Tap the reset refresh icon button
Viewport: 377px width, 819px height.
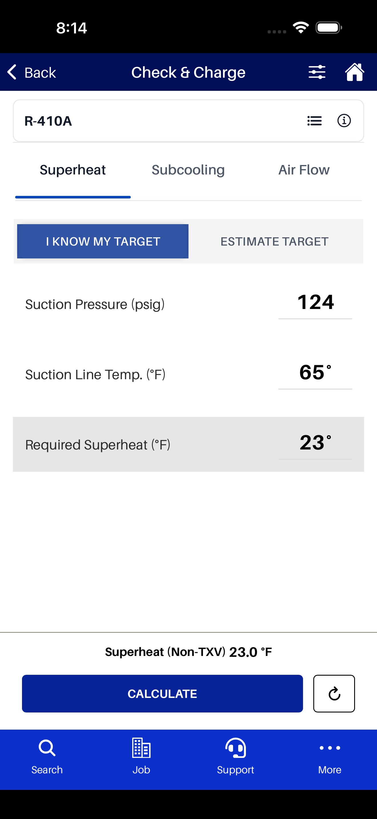(x=334, y=693)
